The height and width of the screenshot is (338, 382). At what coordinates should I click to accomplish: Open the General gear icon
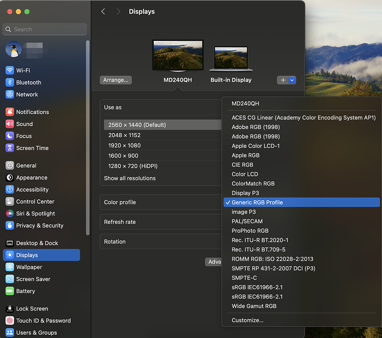(x=10, y=166)
